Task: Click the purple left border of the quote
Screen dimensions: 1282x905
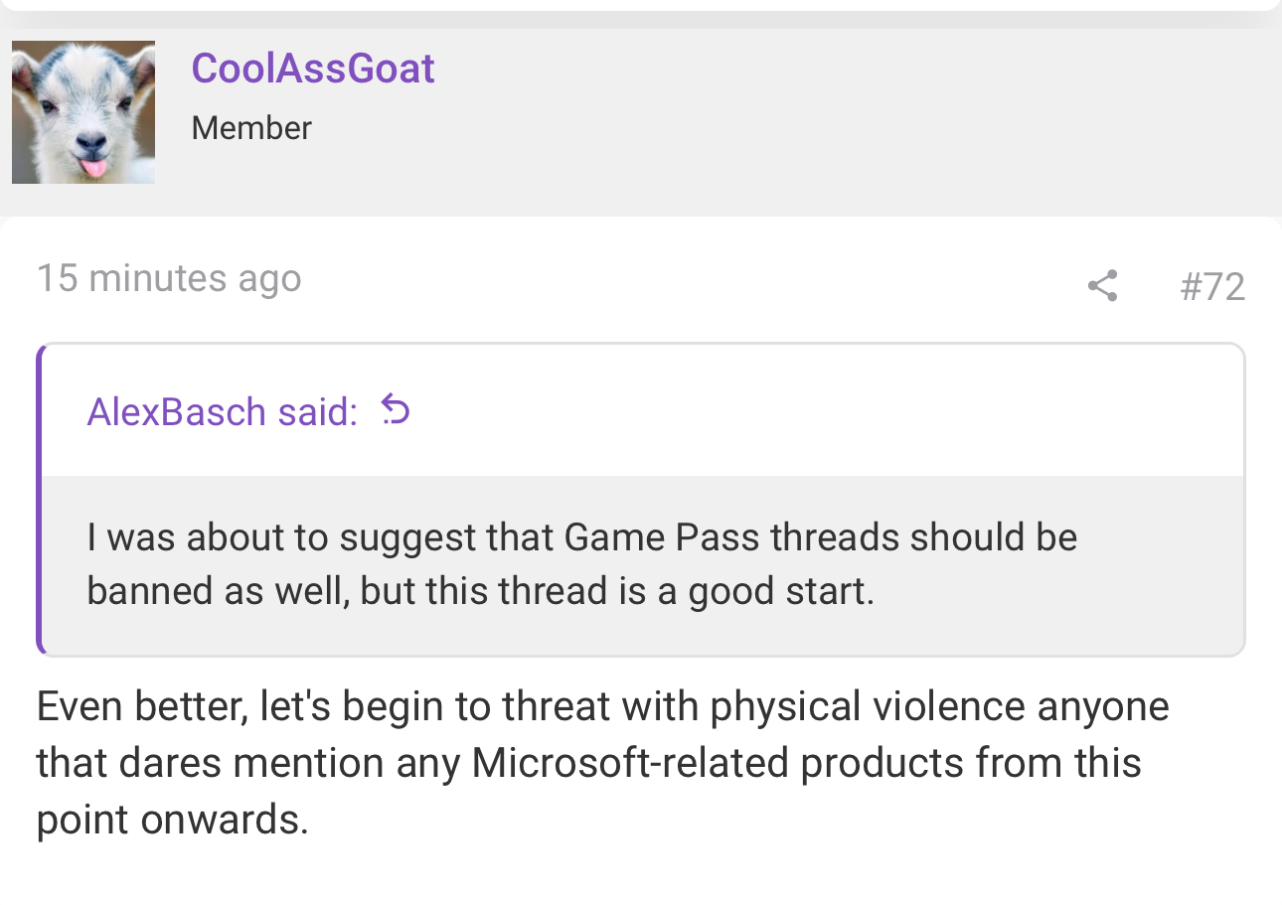Action: click(x=40, y=500)
